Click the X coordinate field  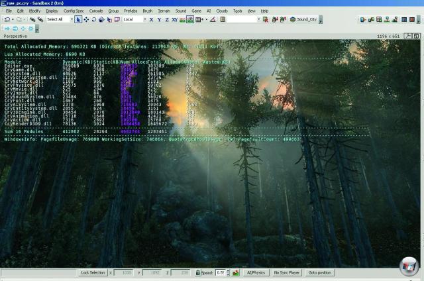point(124,272)
